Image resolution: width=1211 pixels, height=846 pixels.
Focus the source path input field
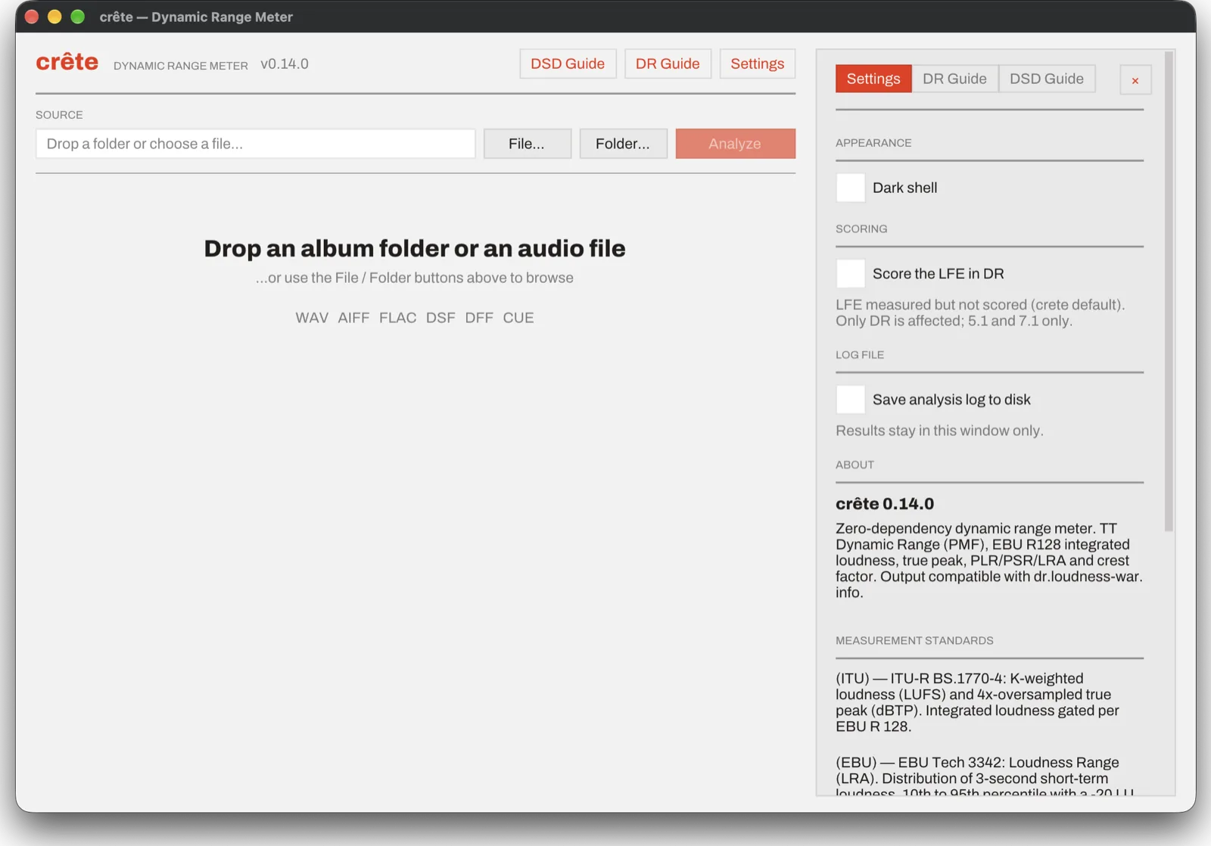click(255, 144)
